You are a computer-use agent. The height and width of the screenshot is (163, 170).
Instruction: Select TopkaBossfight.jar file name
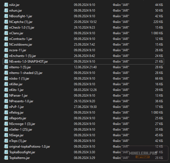click(22, 152)
